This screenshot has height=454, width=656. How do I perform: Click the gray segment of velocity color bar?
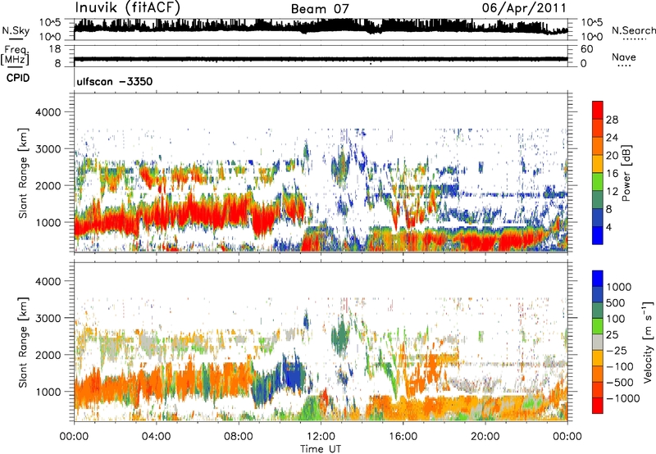tap(598, 343)
